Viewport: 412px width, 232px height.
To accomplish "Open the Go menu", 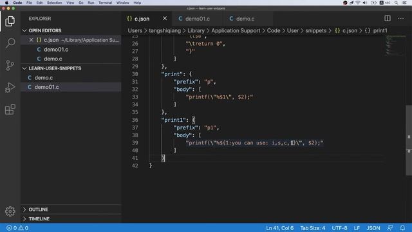I will (81, 3).
